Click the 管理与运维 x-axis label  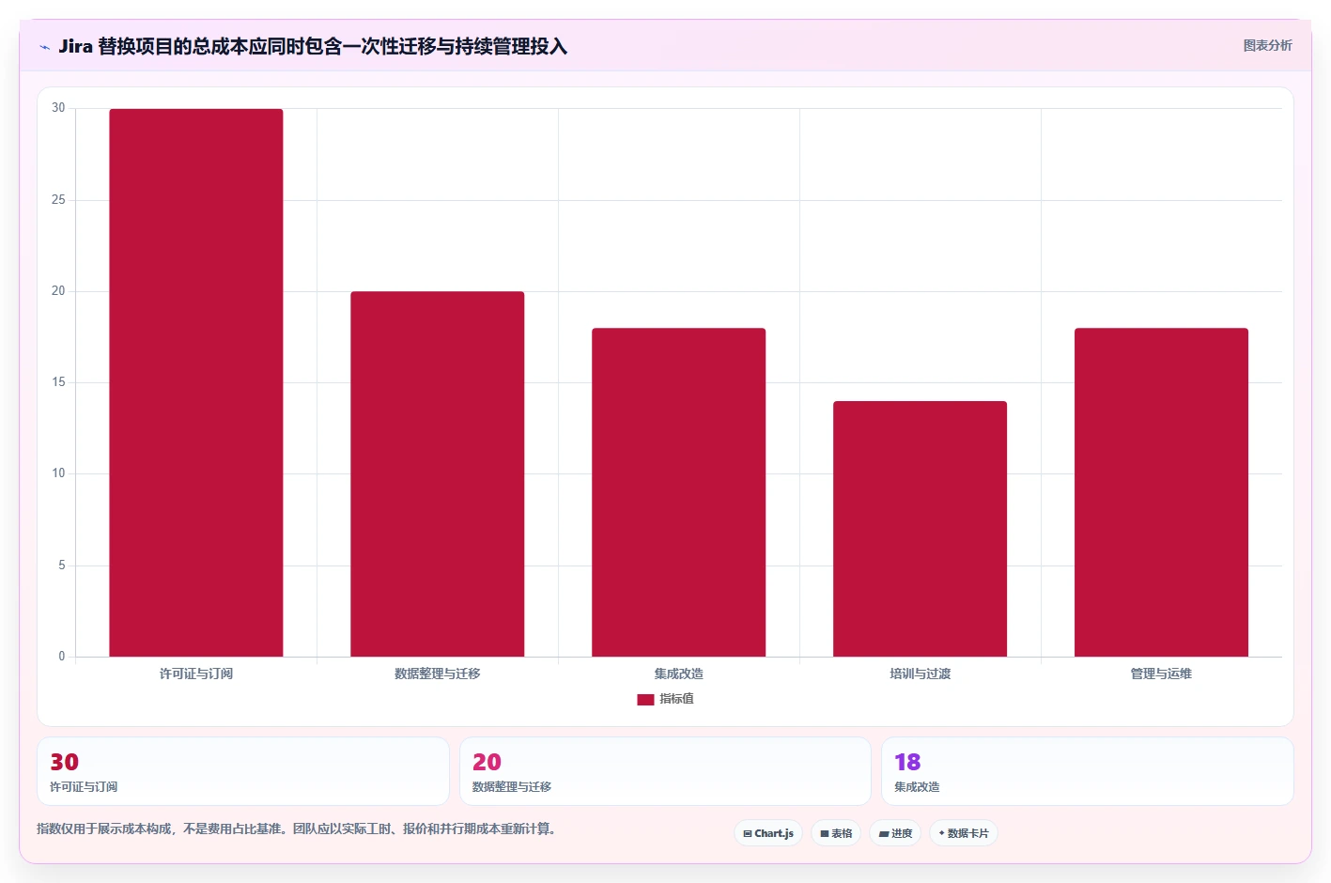coord(1162,674)
